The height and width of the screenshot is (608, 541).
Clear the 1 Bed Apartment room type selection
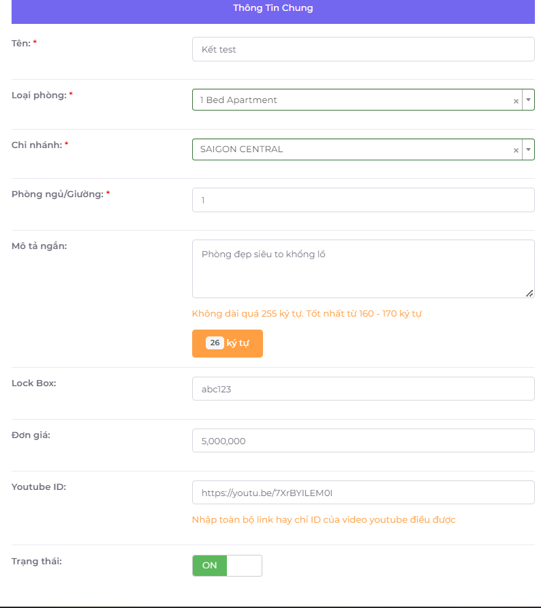(x=516, y=100)
